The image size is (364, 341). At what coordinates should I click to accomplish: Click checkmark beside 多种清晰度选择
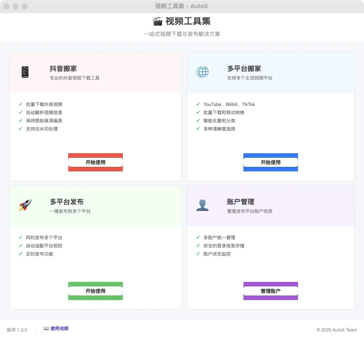click(198, 129)
